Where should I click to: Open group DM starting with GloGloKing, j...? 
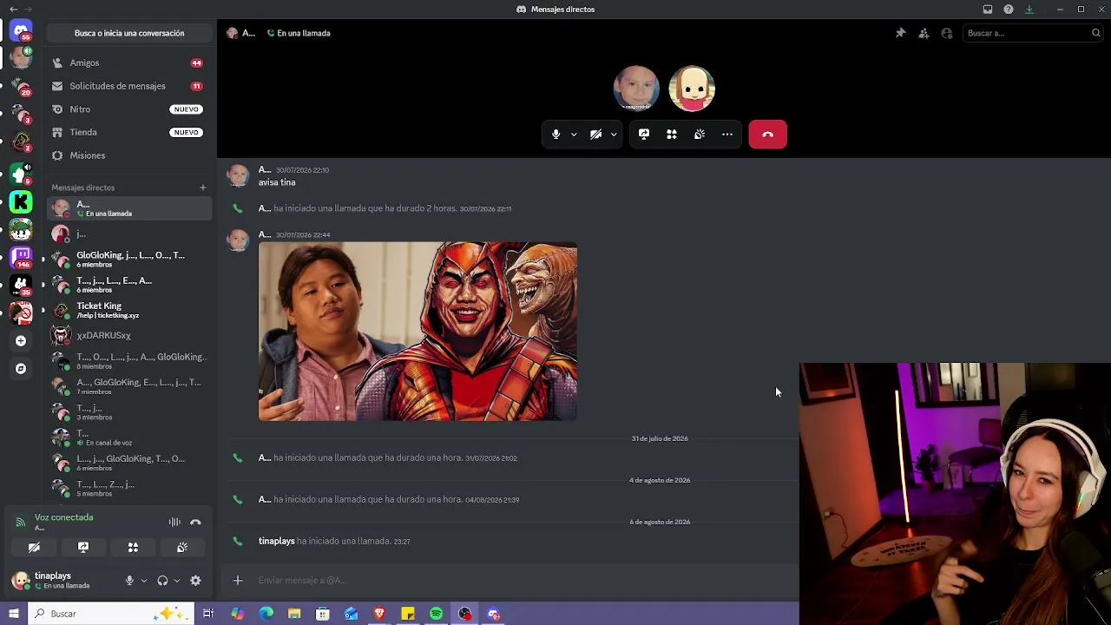coord(129,259)
